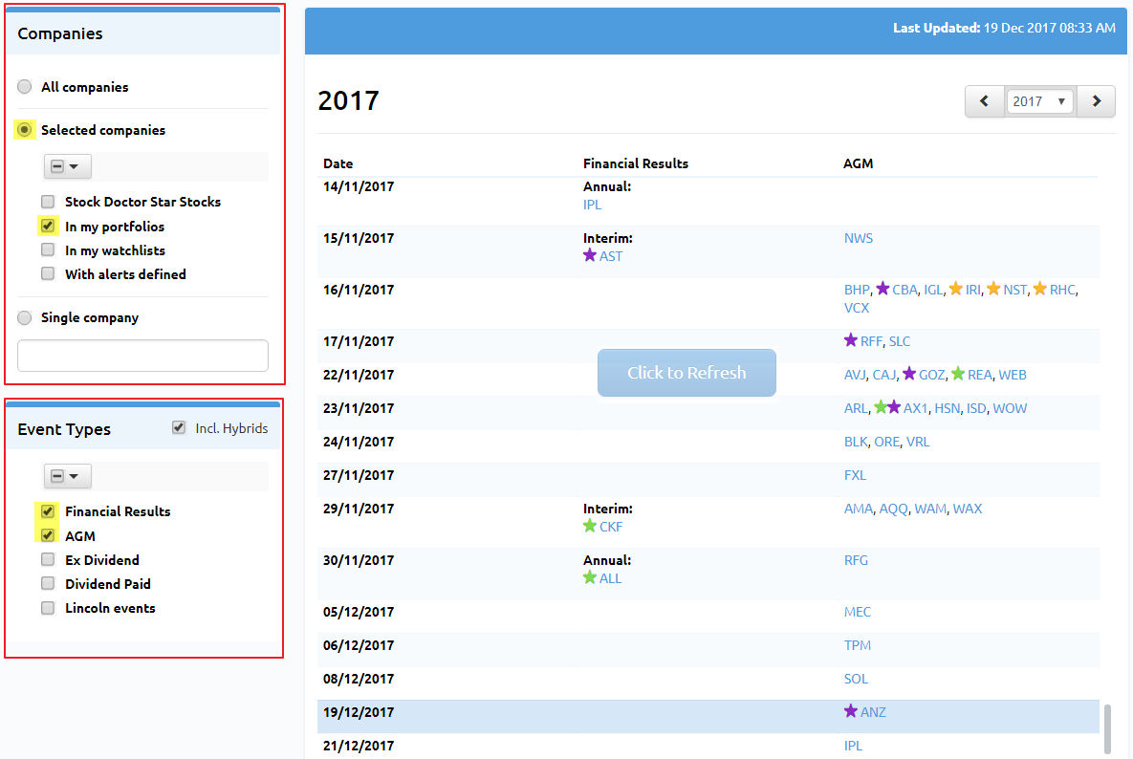This screenshot has height=759, width=1133.
Task: Click orange star next to IRI
Action: click(955, 289)
